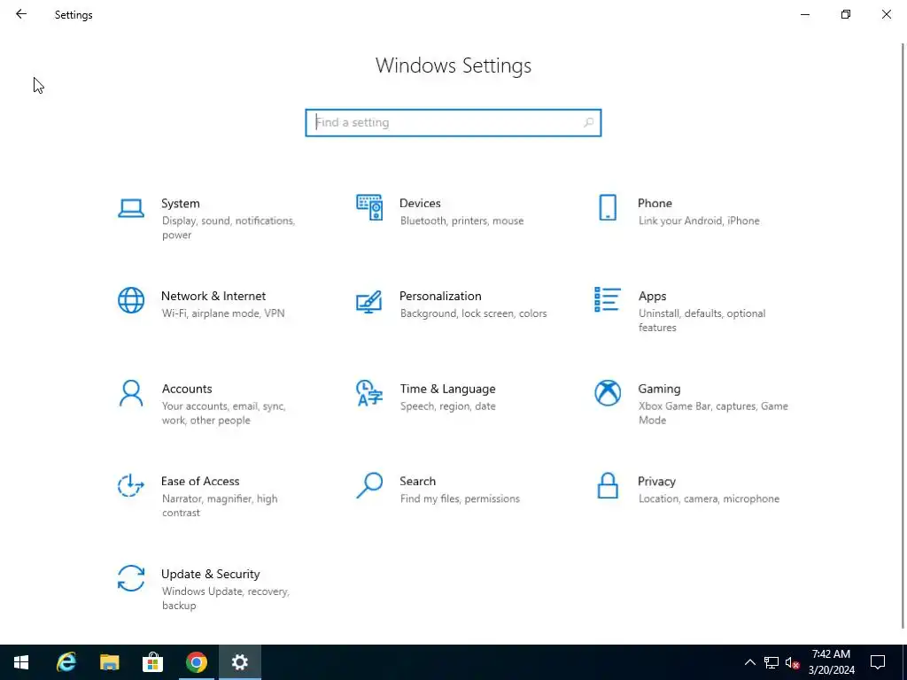This screenshot has height=680, width=907.
Task: Open the Accounts person icon
Action: (x=131, y=393)
